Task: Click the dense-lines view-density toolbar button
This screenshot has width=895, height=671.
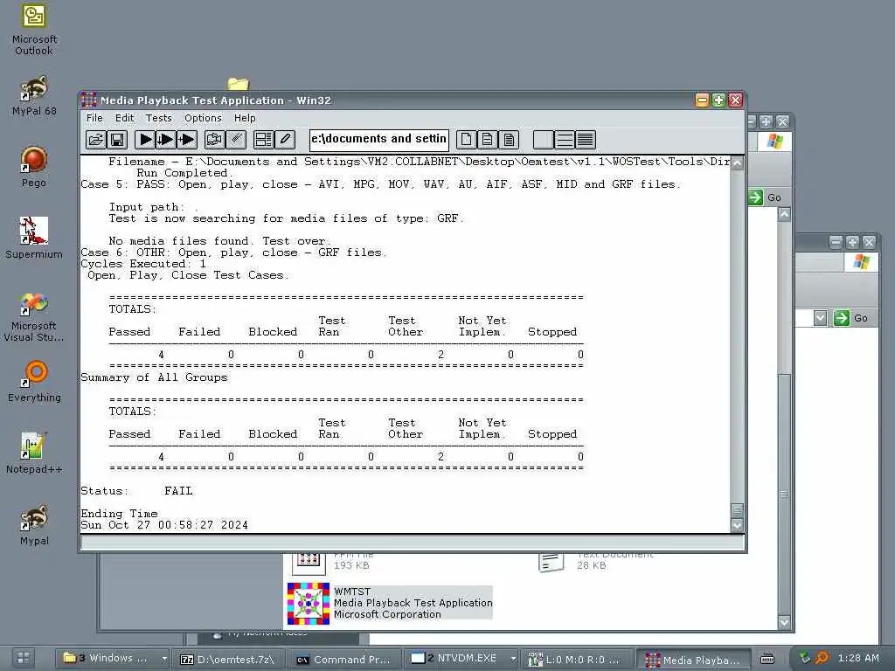Action: [585, 139]
